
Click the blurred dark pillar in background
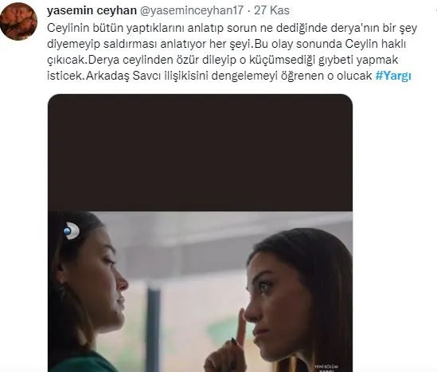pyautogui.click(x=154, y=331)
